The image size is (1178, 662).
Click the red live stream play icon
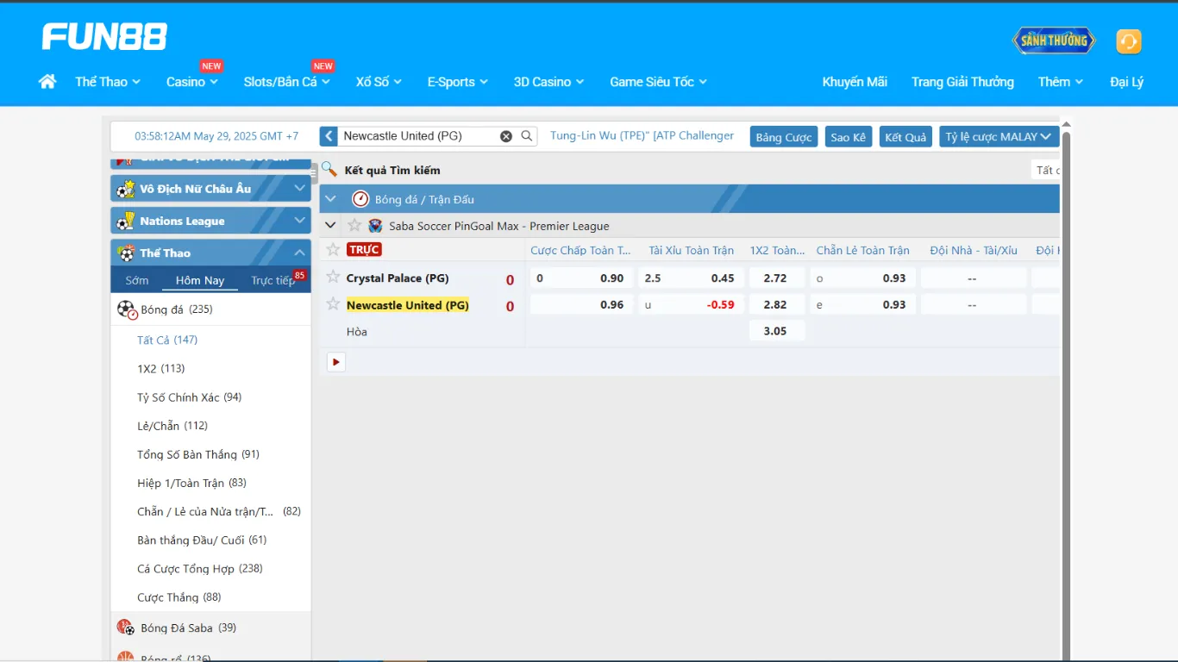336,362
